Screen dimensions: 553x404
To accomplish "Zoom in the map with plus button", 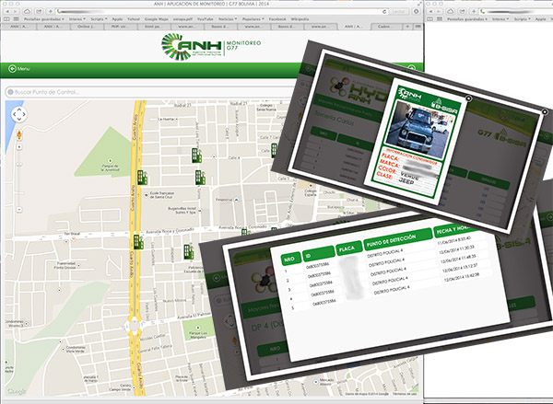I will pos(19,147).
